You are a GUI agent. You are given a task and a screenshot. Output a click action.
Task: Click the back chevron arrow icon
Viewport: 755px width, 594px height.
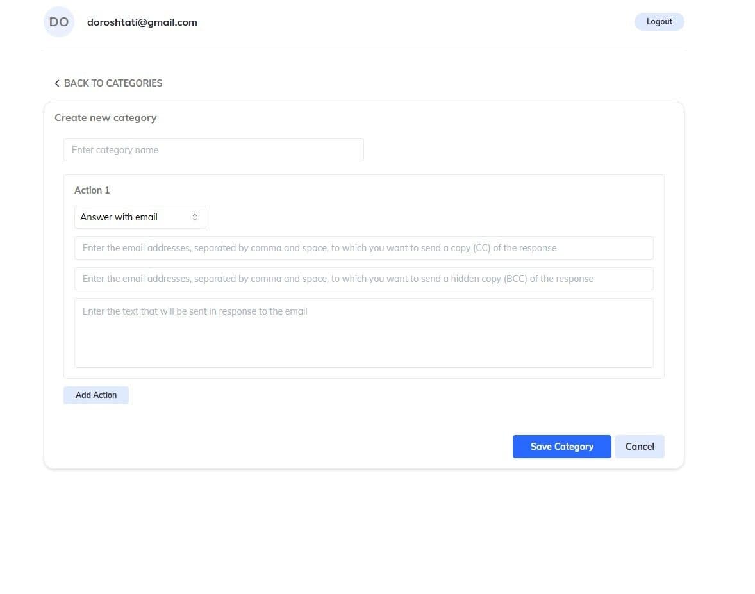(57, 83)
